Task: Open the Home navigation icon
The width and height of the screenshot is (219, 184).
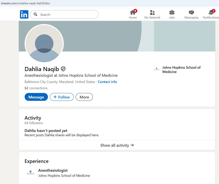Action: click(x=133, y=12)
